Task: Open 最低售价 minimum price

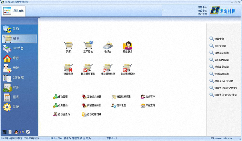Action: point(60,106)
